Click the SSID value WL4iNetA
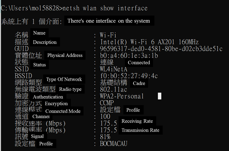This screenshot has width=229, height=151. 114,69
